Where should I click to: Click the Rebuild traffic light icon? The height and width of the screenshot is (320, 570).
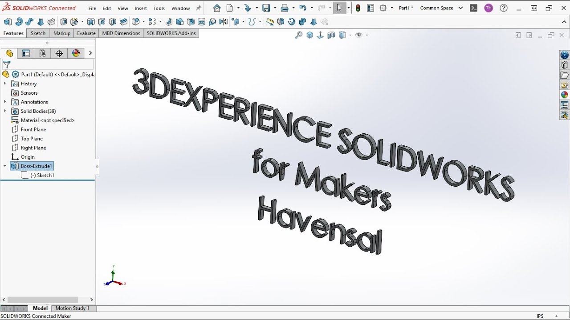click(x=358, y=8)
